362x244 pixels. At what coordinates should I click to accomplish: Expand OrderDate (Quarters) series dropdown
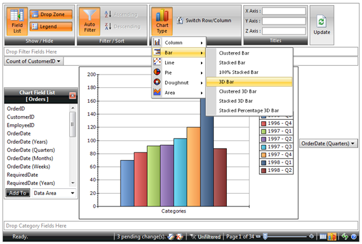pyautogui.click(x=328, y=144)
